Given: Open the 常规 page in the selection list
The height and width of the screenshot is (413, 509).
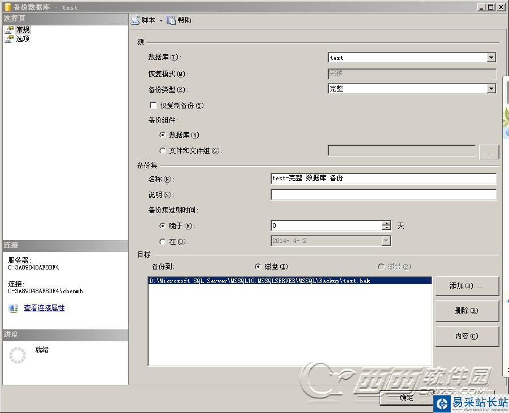Looking at the screenshot, I should pos(23,30).
